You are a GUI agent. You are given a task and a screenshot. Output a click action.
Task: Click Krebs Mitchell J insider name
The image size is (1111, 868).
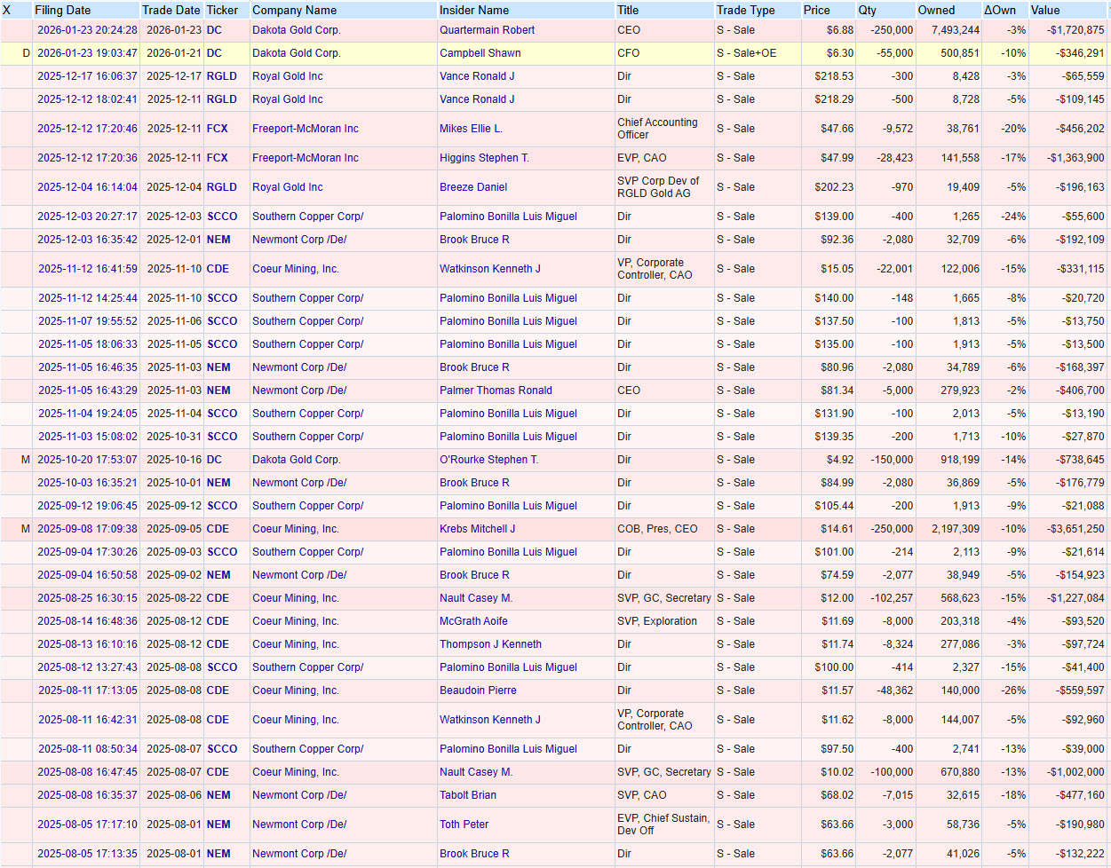point(477,529)
